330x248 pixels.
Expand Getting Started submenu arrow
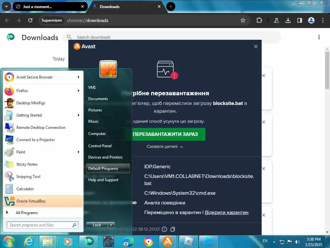[79, 115]
